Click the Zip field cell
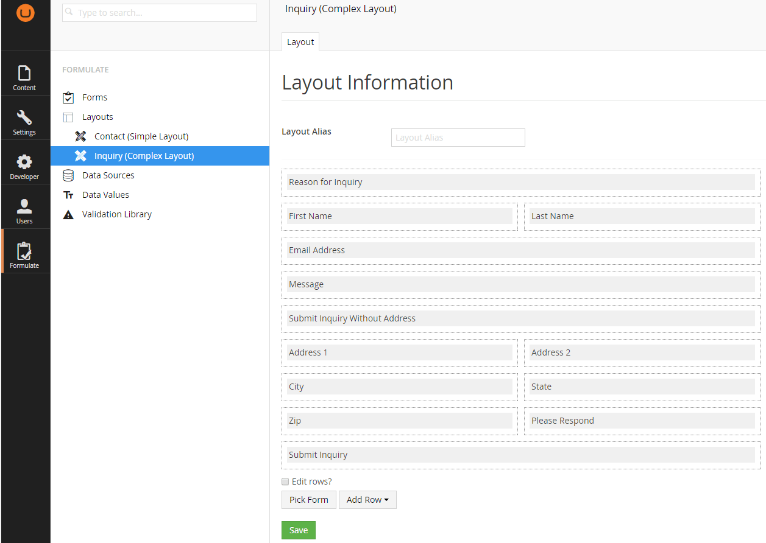 [400, 421]
